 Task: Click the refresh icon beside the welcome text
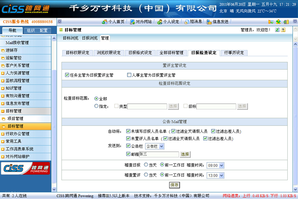278,30
